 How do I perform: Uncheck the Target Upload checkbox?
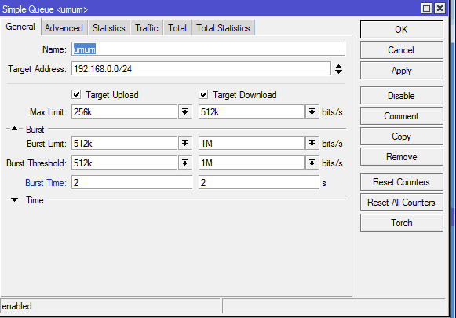[x=76, y=94]
